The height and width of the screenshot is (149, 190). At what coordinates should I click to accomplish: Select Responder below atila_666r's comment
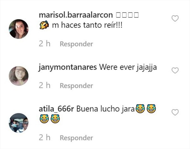[76, 138]
